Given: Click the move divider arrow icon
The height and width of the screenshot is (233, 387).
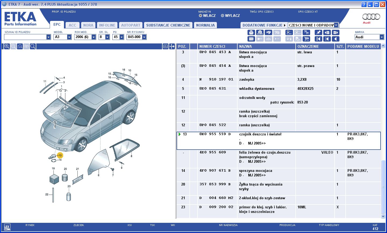Looking at the screenshot, I should coord(172,46).
